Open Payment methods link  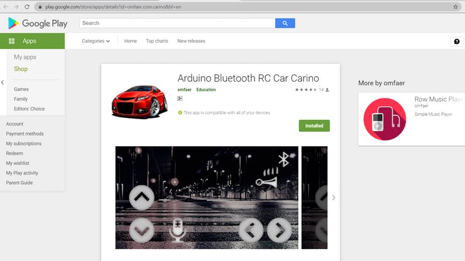[x=25, y=134]
